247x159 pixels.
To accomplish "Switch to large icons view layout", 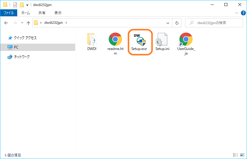I will tap(242, 155).
